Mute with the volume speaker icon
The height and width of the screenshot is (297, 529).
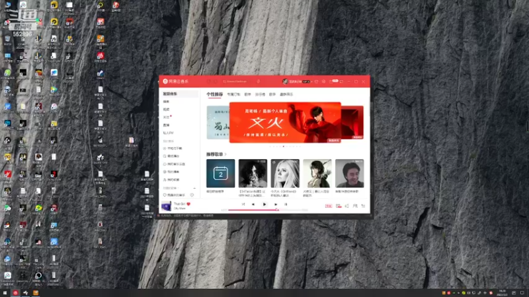[x=346, y=206]
